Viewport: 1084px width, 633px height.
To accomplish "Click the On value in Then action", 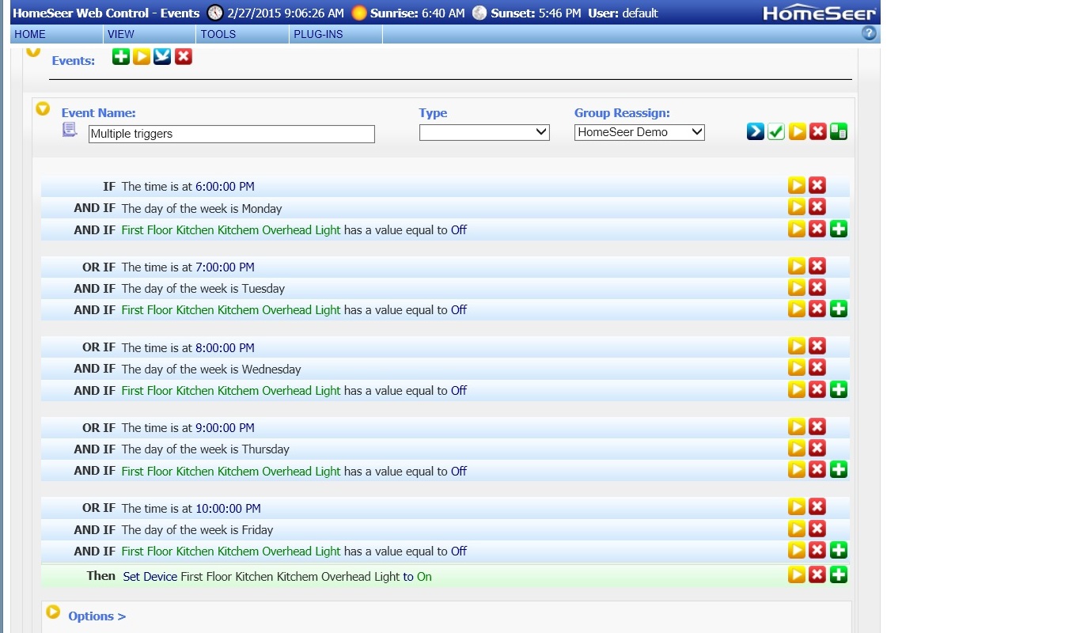I will 424,577.
